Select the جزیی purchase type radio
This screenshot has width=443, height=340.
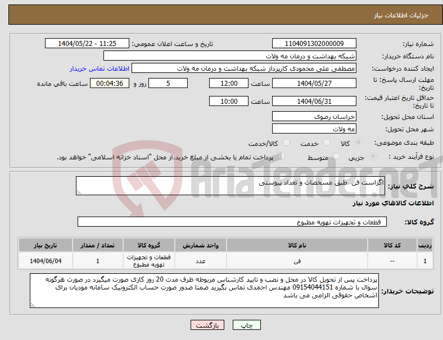(x=373, y=157)
